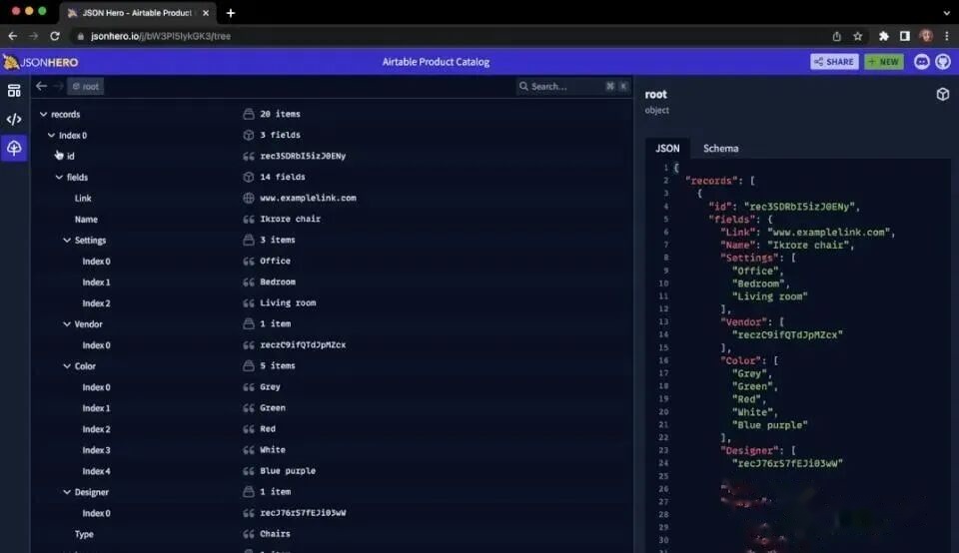Click the quote icon beside Ikrore chair
Image resolution: width=959 pixels, height=553 pixels.
[x=249, y=220]
